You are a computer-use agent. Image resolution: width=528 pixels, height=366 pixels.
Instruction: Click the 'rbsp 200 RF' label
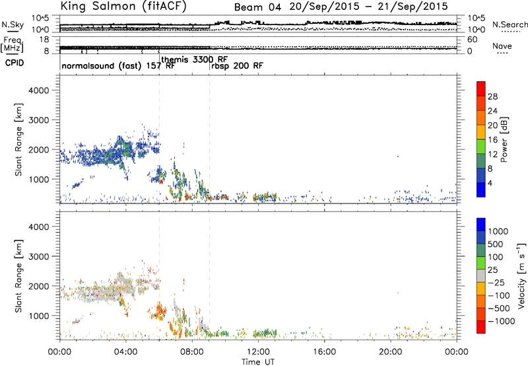tap(237, 65)
